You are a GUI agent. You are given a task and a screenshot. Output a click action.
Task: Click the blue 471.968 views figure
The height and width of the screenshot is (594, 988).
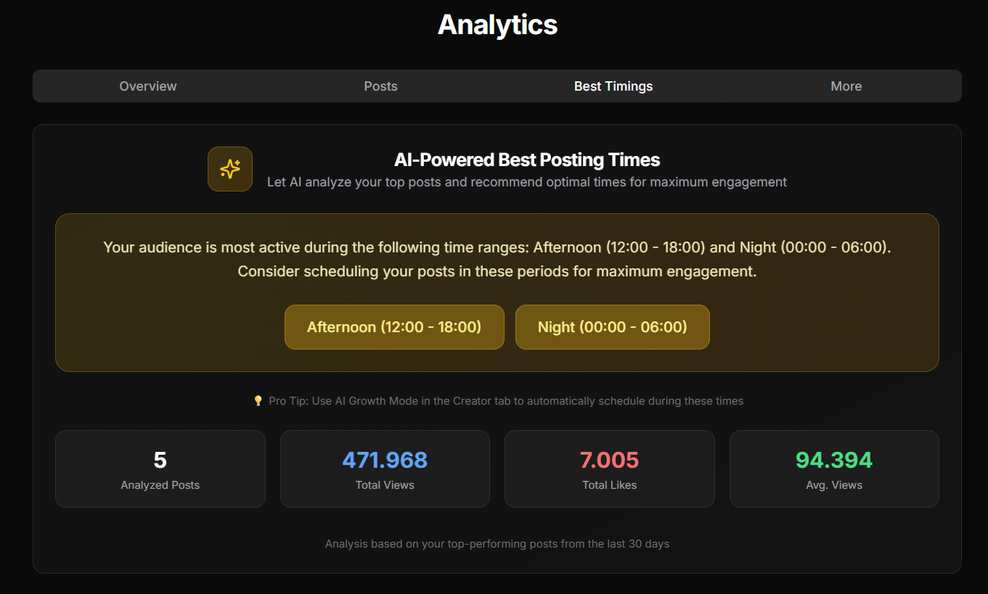click(385, 460)
